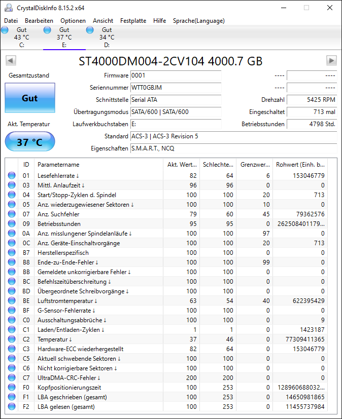Image resolution: width=342 pixels, height=419 pixels.
Task: Open the Hilfe menu
Action: pos(159,21)
